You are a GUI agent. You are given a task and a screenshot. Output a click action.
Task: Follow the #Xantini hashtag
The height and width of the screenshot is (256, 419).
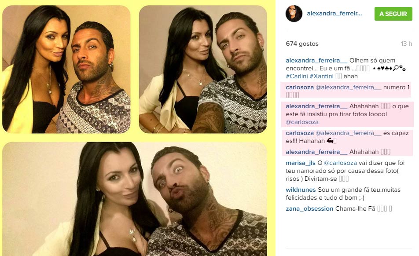click(x=321, y=76)
